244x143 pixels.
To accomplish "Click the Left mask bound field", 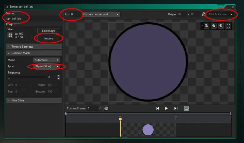I will pyautogui.click(x=21, y=85).
